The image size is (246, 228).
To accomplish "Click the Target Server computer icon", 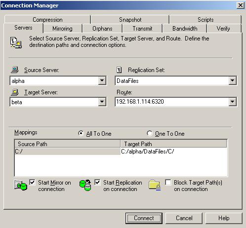I will point(14,92).
